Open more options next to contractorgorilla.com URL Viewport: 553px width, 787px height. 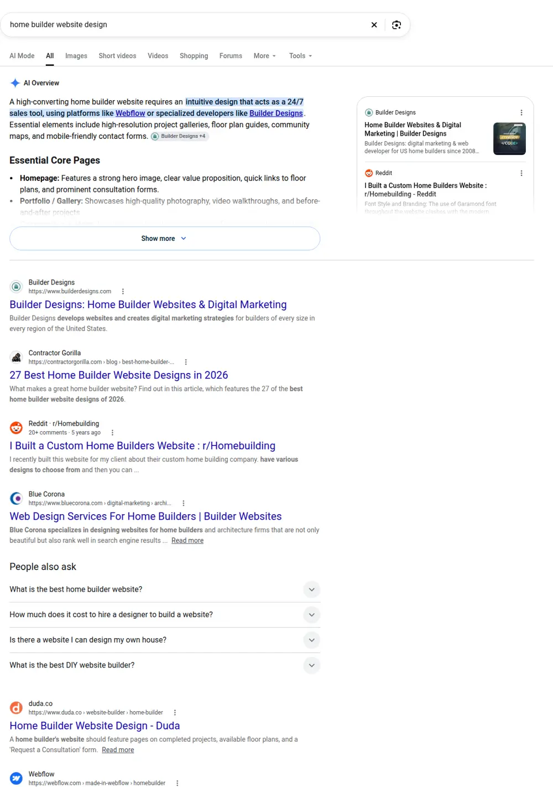pyautogui.click(x=186, y=362)
